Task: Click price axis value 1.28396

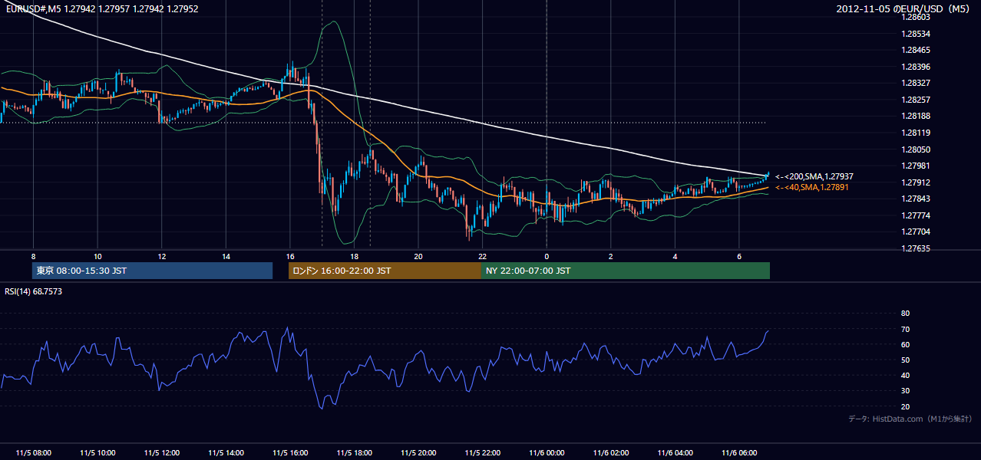Action: 916,67
